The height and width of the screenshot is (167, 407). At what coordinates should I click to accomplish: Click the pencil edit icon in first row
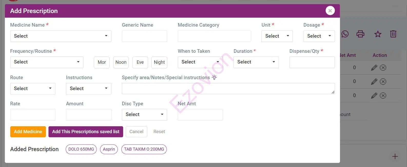(374, 68)
